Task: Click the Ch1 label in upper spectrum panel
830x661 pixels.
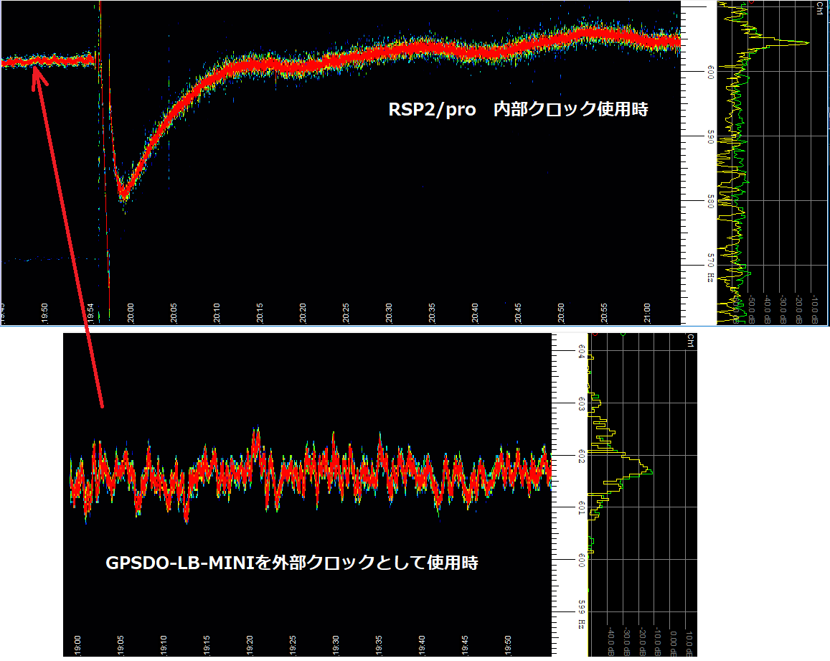Action: pyautogui.click(x=819, y=8)
